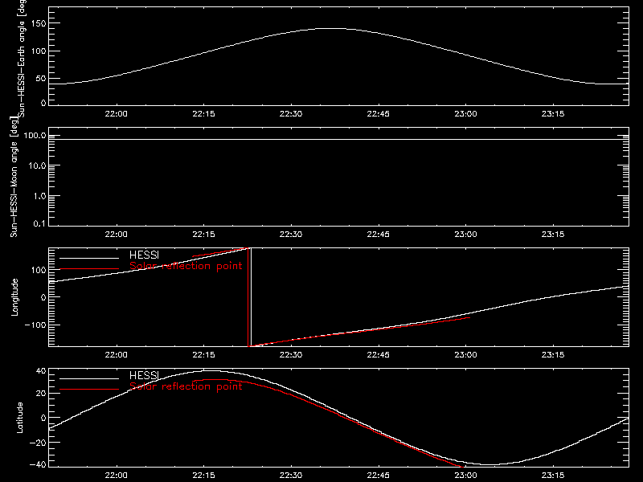Click the 20 tick on Latitude plot
Screen dimensions: 643x482
(41, 394)
